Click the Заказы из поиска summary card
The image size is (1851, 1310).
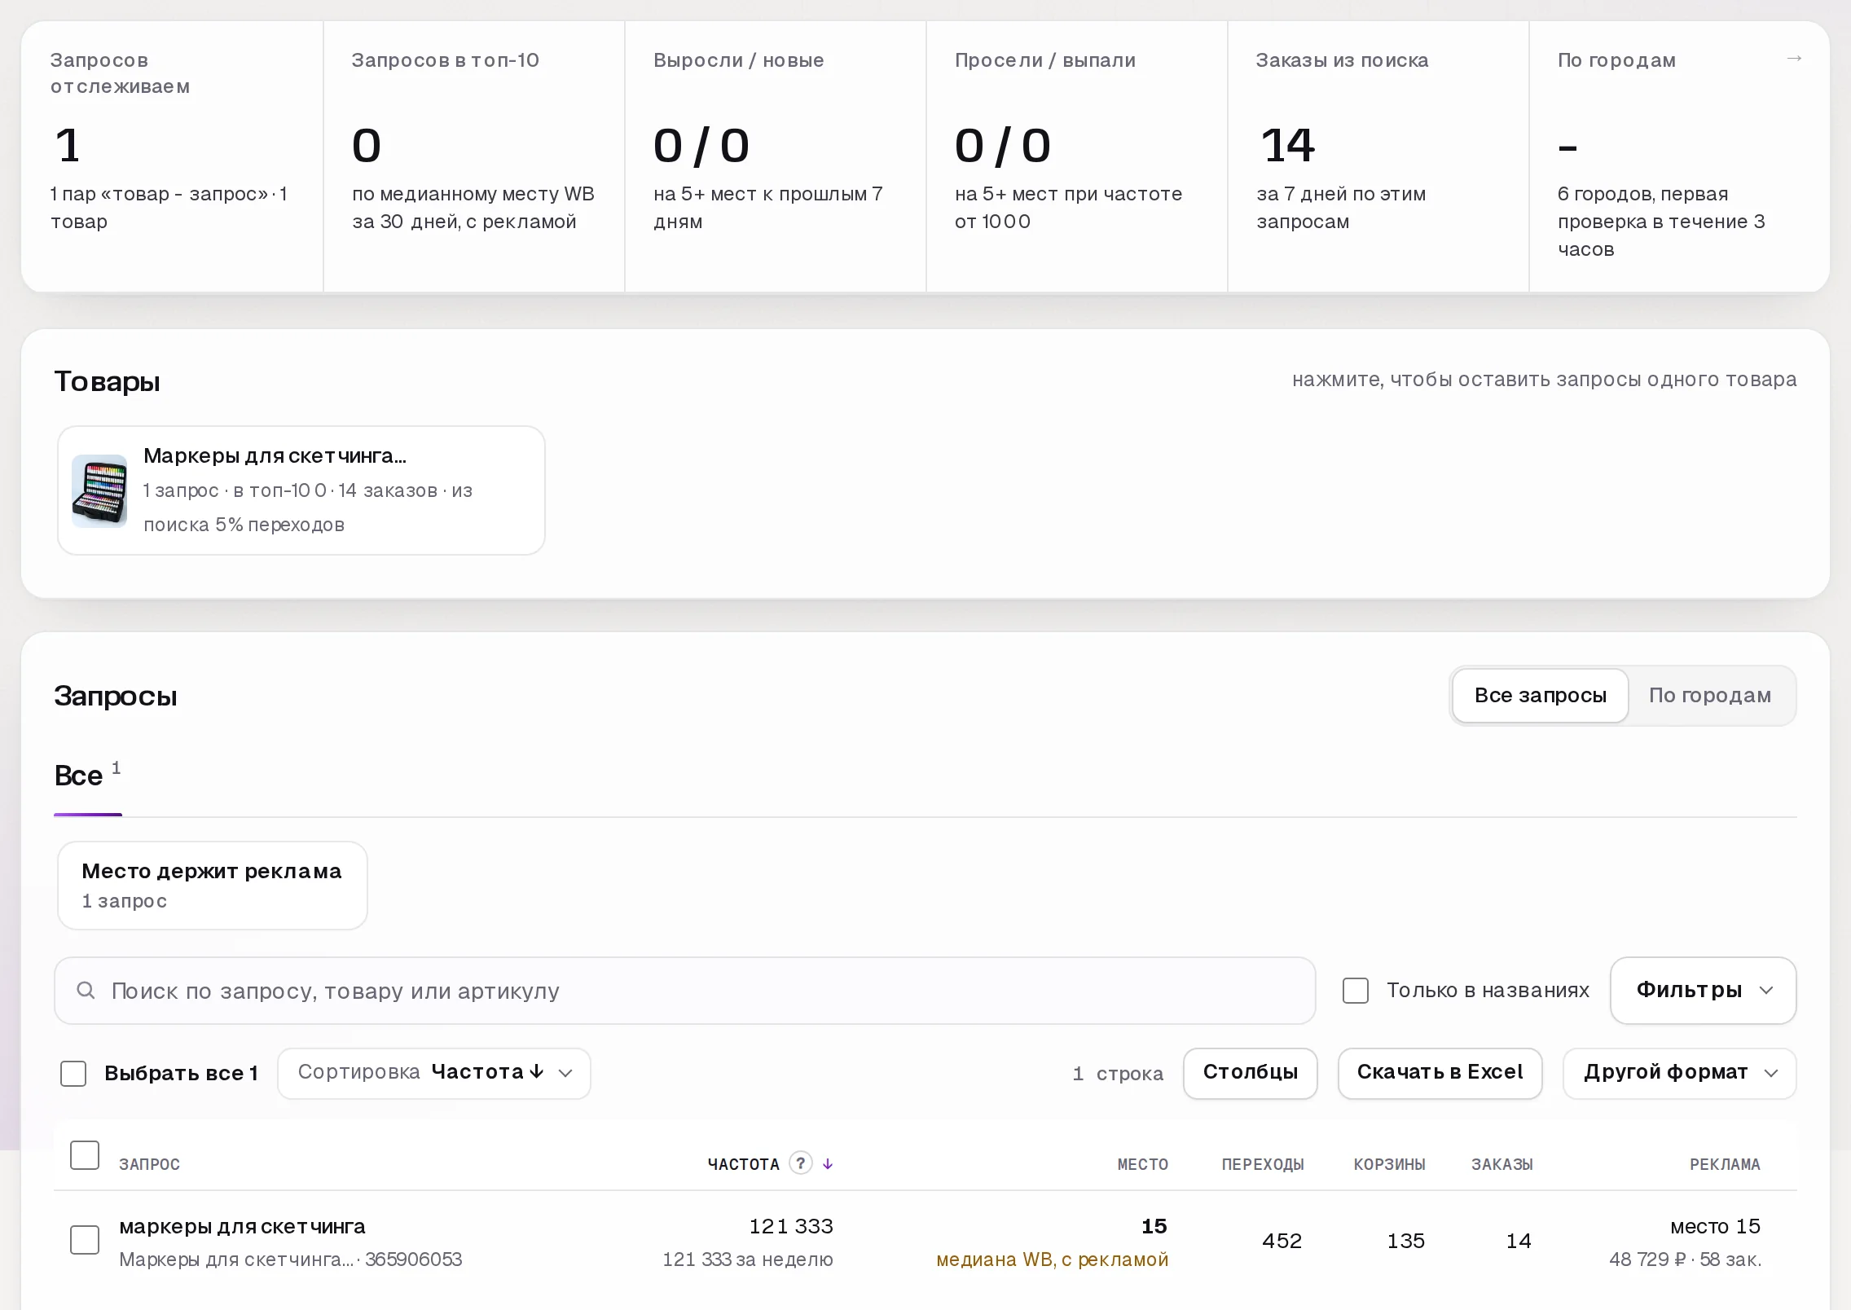[x=1378, y=156]
